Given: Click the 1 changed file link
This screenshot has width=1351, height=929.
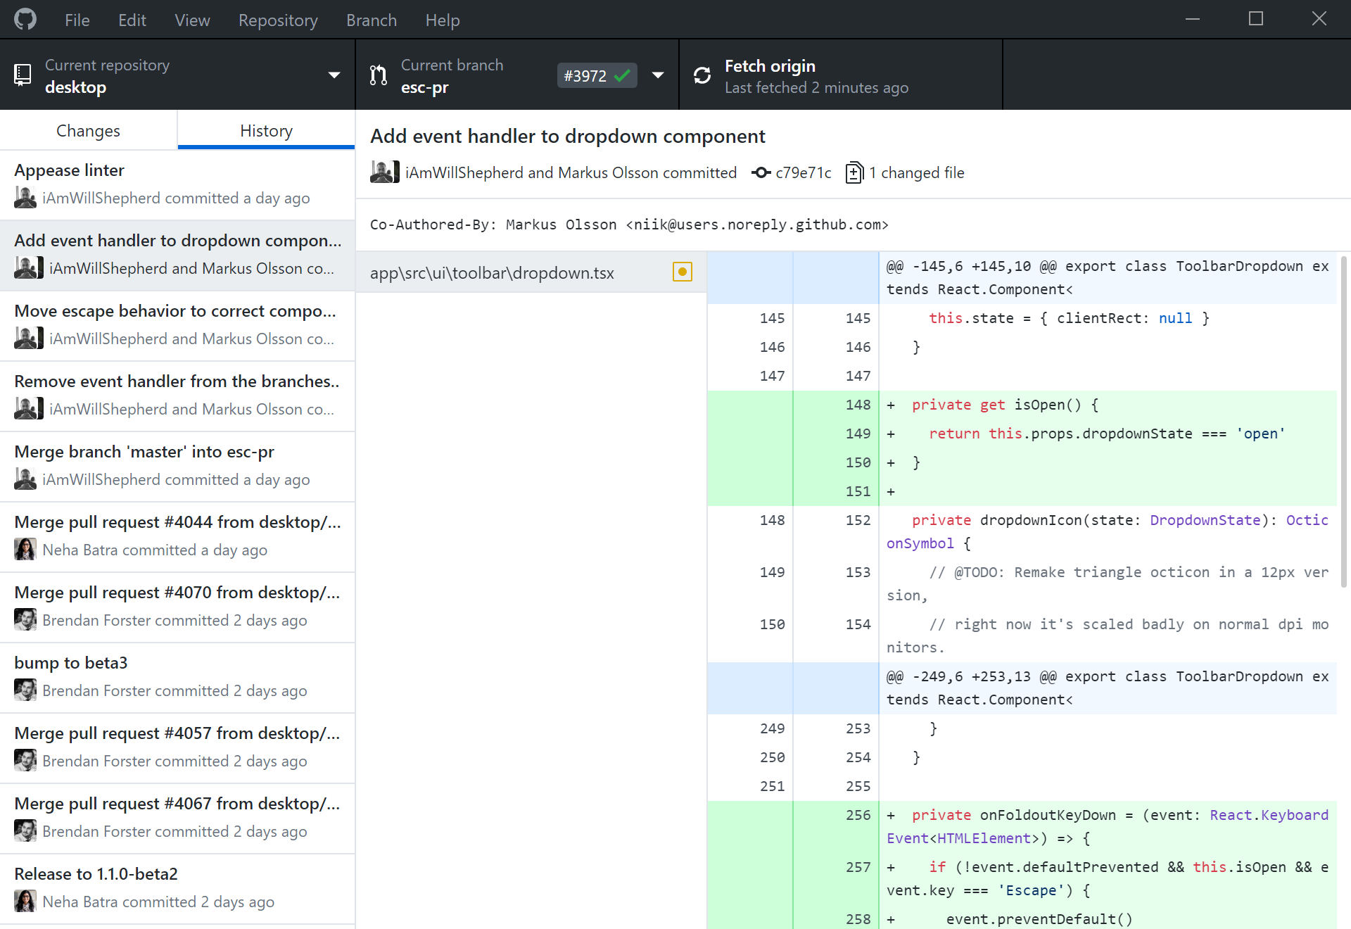Looking at the screenshot, I should (906, 172).
